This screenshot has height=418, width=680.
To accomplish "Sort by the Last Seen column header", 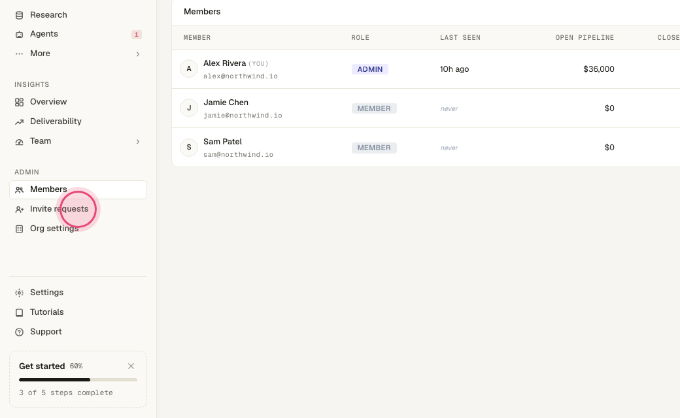I will tap(460, 38).
